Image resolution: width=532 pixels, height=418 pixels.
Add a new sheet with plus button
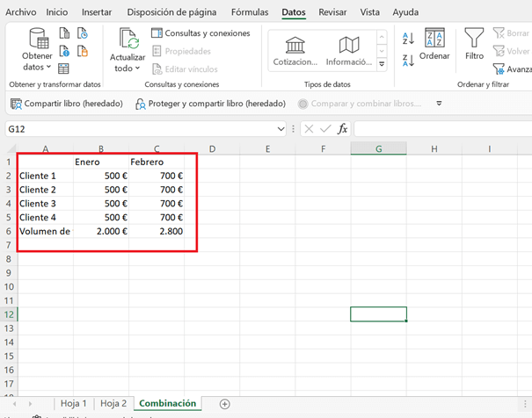pyautogui.click(x=224, y=404)
